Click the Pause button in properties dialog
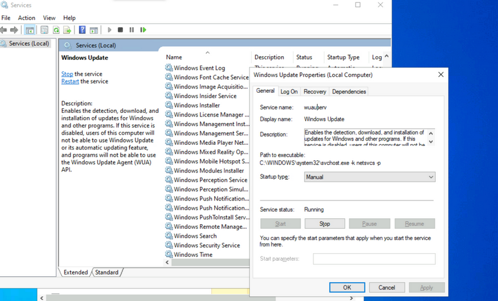The image size is (498, 301). [x=370, y=224]
